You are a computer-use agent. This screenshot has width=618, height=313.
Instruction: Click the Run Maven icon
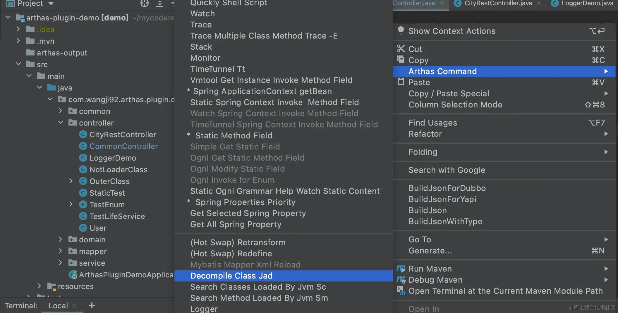click(x=401, y=268)
